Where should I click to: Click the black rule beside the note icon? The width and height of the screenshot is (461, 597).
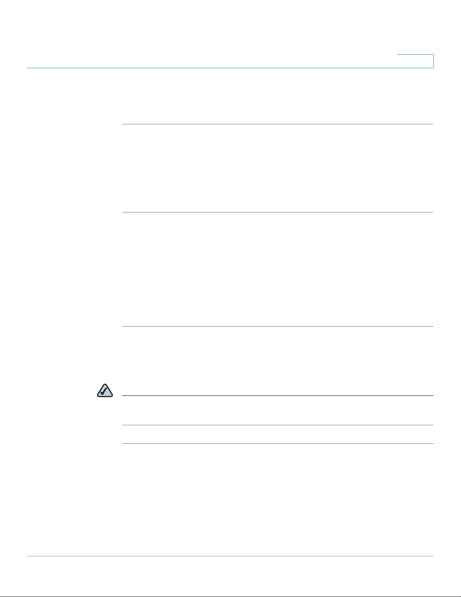(x=278, y=395)
